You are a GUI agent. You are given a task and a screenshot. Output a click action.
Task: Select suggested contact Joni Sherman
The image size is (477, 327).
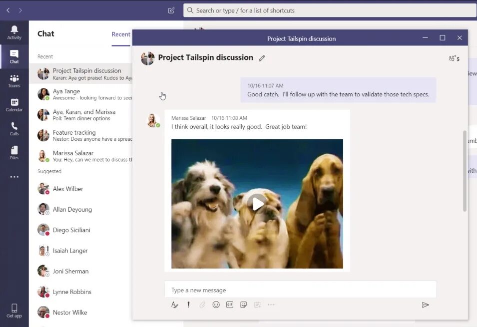click(80, 271)
